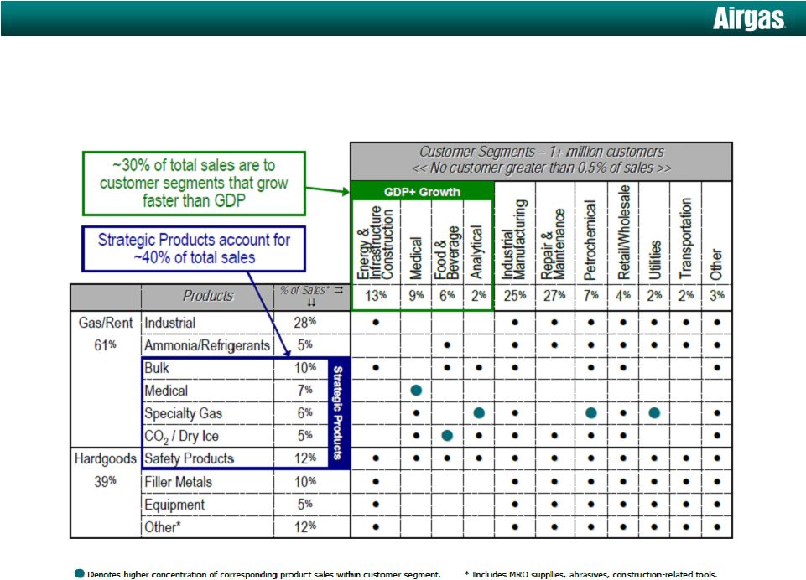Click the 10% sales value for Bulk
This screenshot has width=806, height=580.
[305, 368]
